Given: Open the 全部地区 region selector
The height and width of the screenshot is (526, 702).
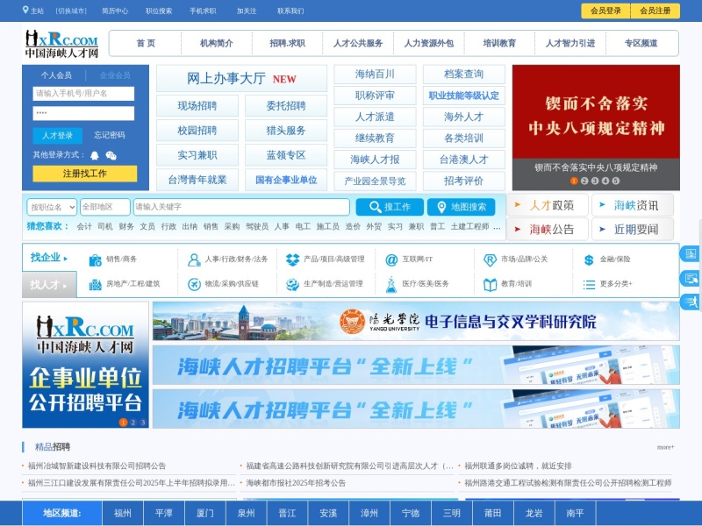Looking at the screenshot, I should [105, 207].
